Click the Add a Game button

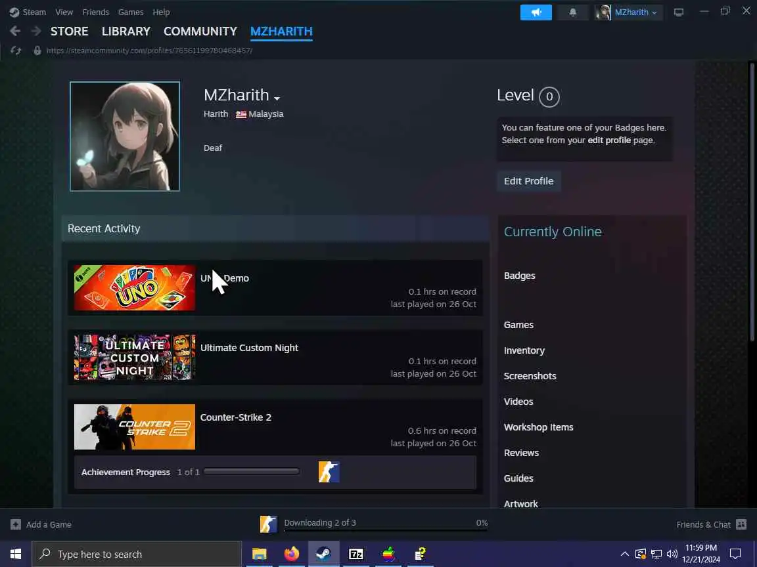41,524
